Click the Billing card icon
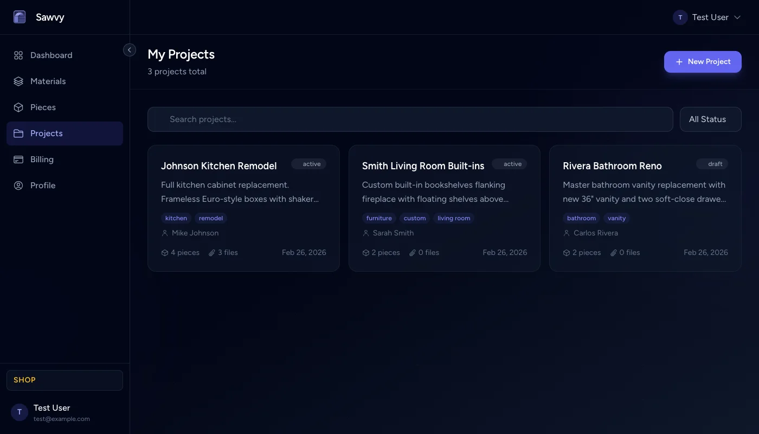759x434 pixels. 18,159
